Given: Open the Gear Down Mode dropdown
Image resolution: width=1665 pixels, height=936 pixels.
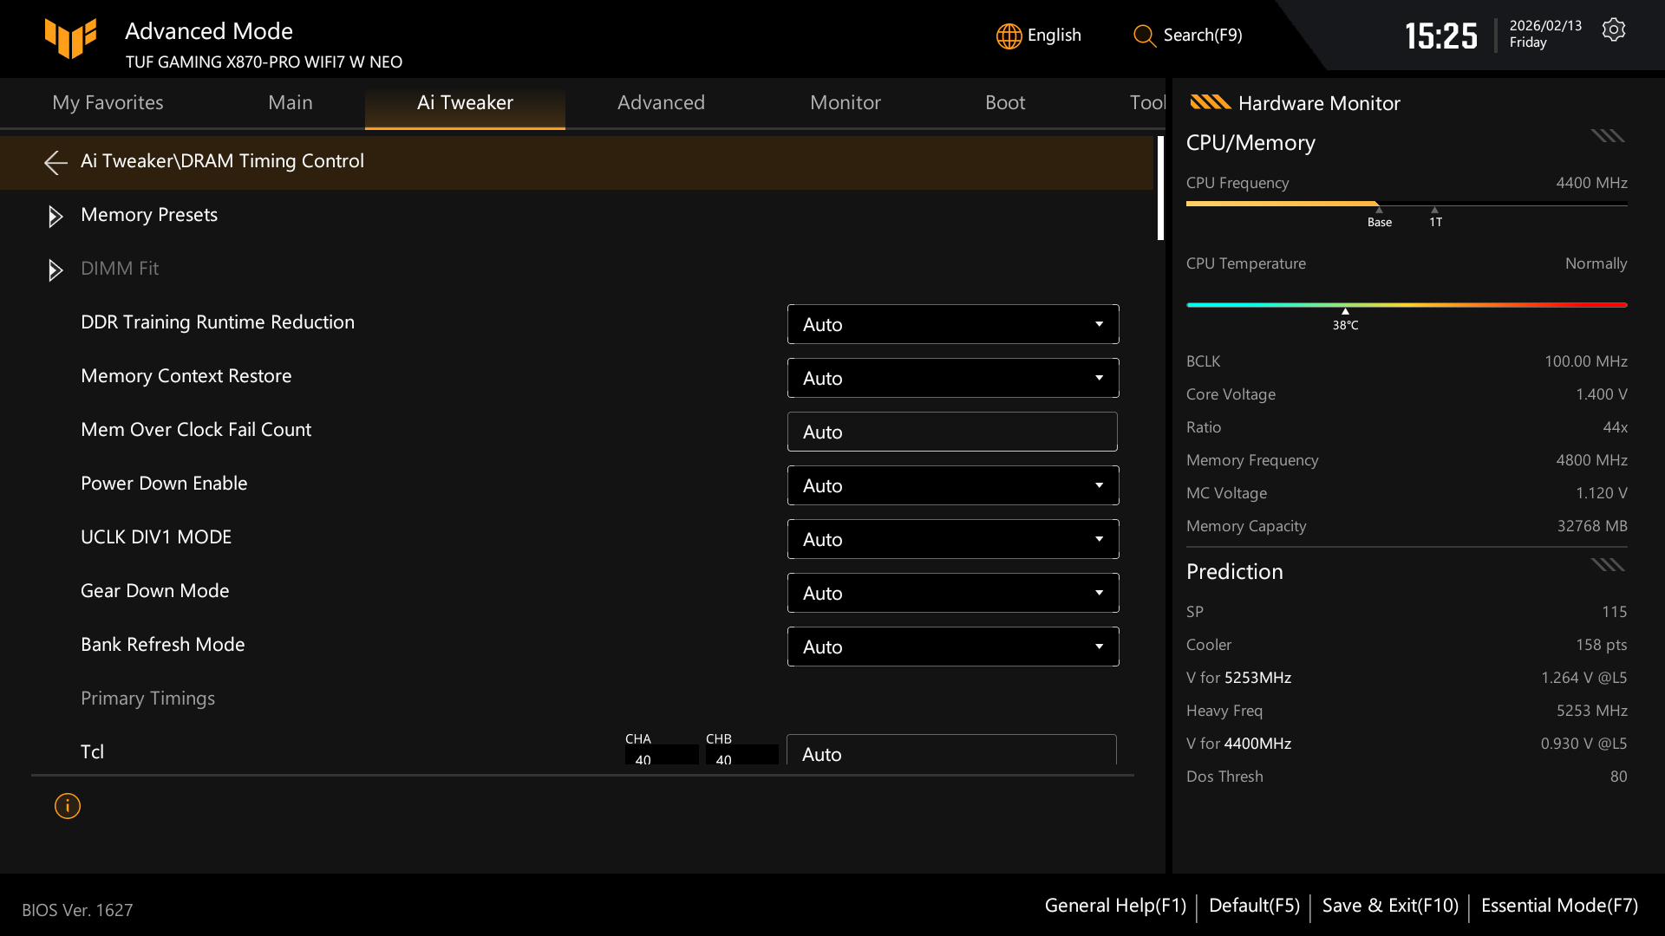Looking at the screenshot, I should point(952,593).
